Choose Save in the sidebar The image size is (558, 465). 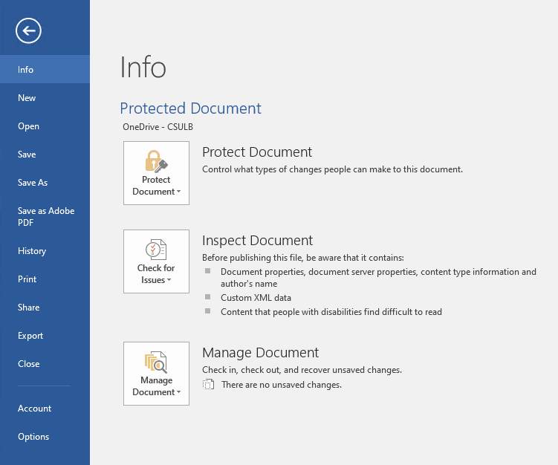click(45, 155)
